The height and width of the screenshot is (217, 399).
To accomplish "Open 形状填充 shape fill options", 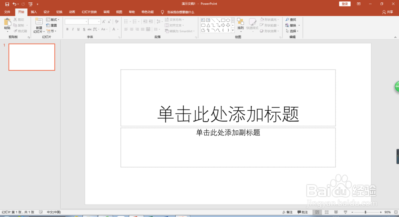I will tap(269, 20).
